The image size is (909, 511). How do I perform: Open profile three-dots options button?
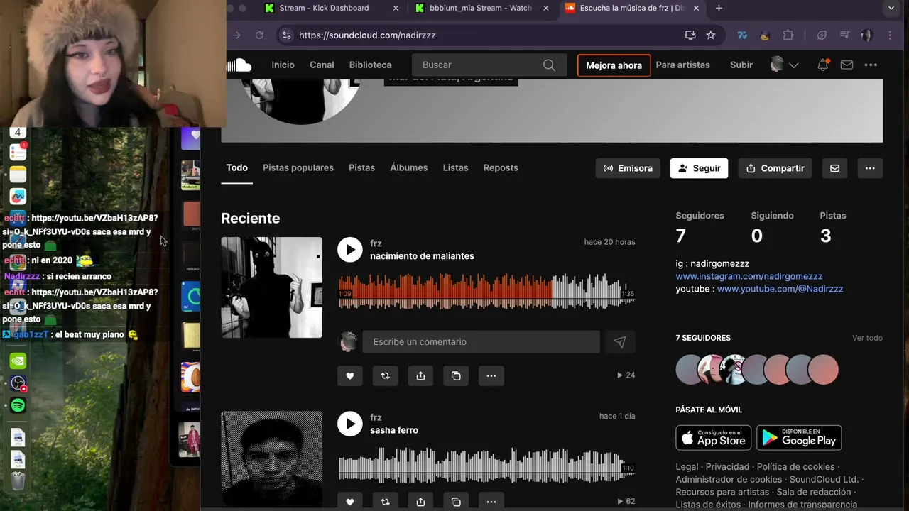[870, 168]
